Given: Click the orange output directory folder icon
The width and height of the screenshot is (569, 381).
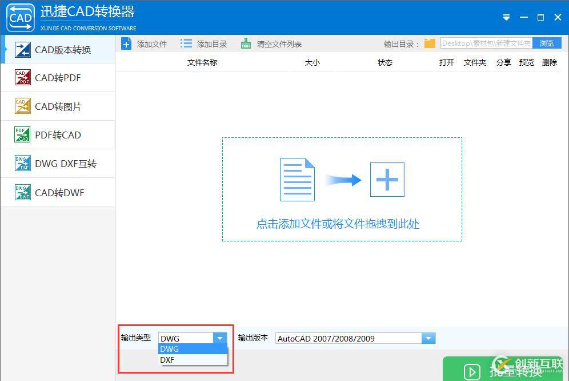Looking at the screenshot, I should (430, 43).
